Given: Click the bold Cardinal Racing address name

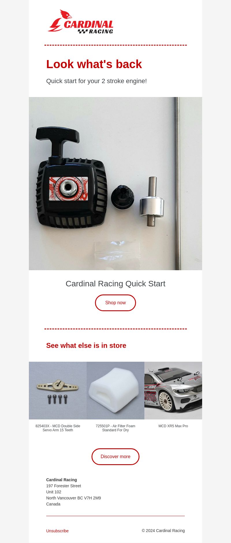Looking at the screenshot, I should [x=62, y=480].
